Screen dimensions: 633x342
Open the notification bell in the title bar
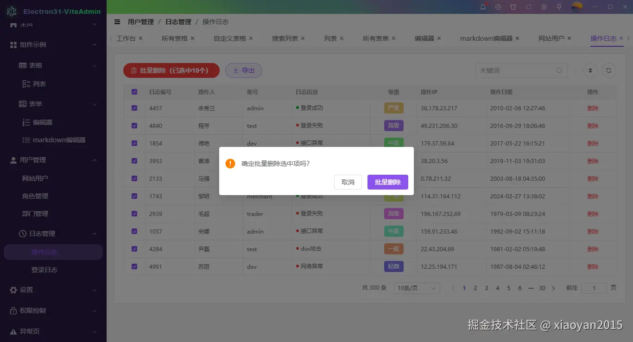point(483,7)
